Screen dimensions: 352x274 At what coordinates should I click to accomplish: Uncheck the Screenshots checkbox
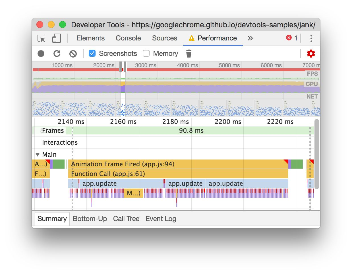click(x=92, y=53)
